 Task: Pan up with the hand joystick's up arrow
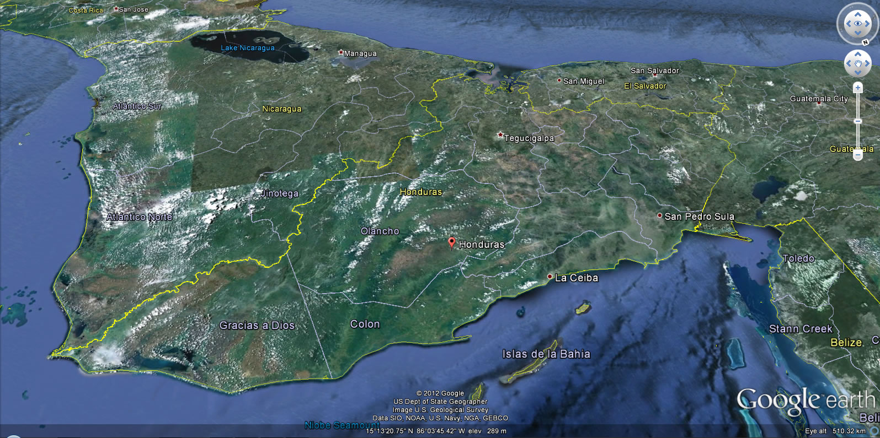click(858, 55)
